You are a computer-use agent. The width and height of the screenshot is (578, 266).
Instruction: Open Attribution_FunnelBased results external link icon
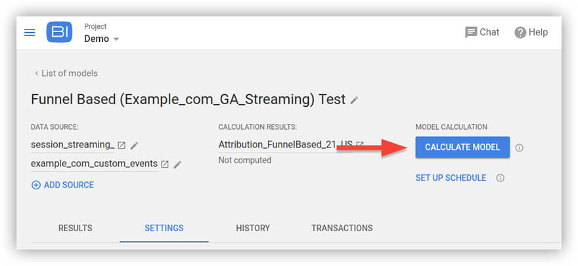pos(360,145)
